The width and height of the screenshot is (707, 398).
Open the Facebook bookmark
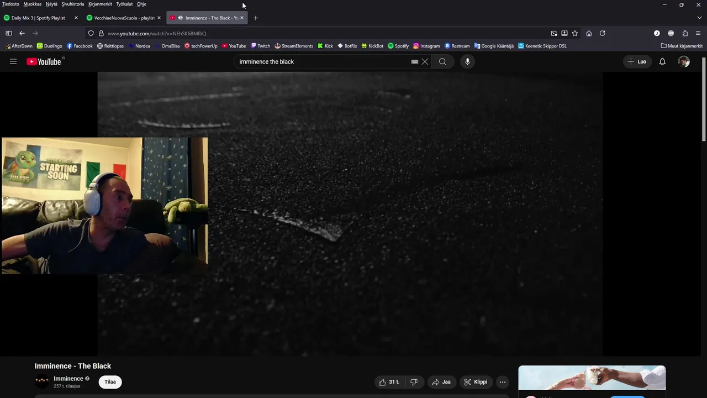point(80,46)
